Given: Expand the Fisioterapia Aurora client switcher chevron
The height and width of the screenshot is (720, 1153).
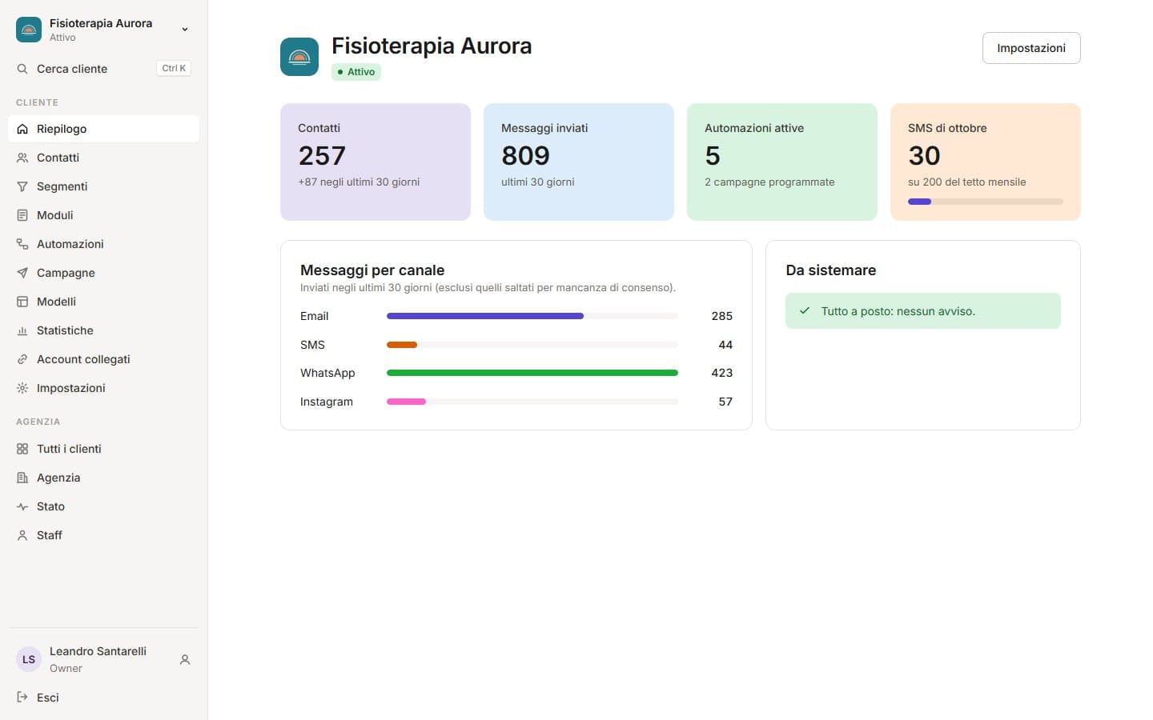Looking at the screenshot, I should [185, 30].
